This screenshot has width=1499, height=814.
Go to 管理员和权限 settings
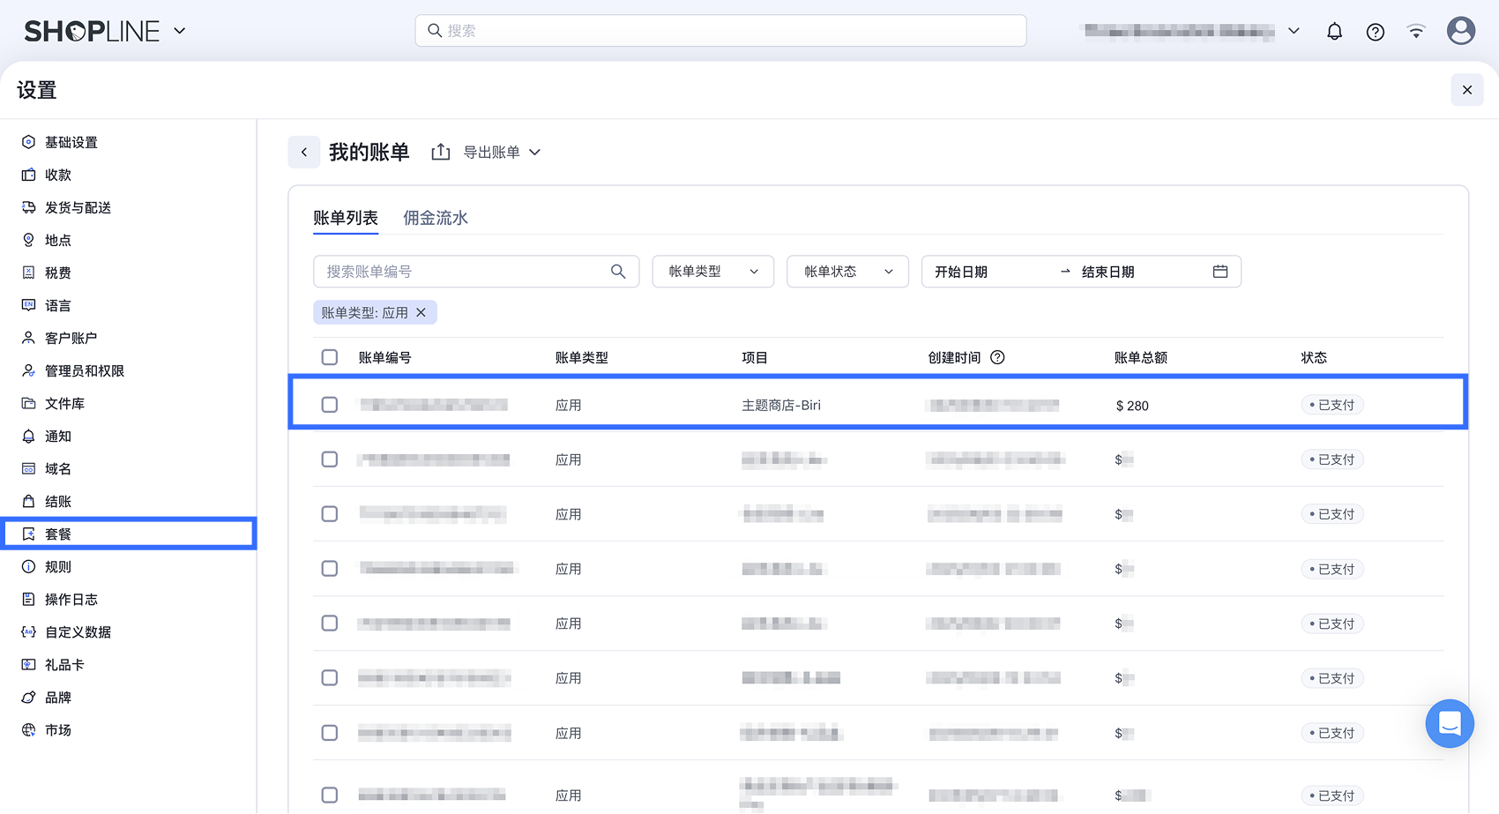point(85,371)
